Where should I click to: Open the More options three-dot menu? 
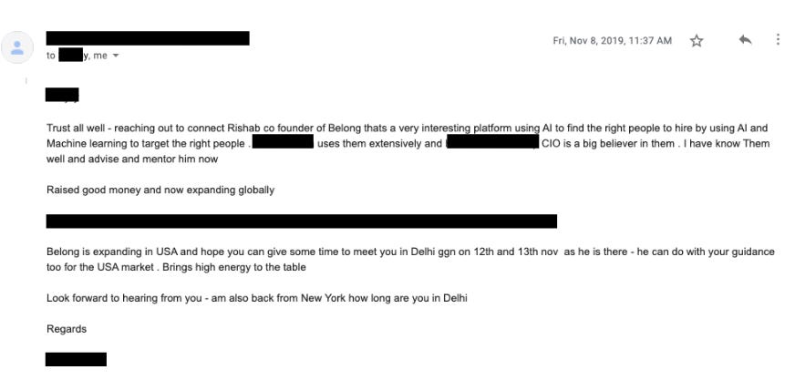[x=777, y=40]
